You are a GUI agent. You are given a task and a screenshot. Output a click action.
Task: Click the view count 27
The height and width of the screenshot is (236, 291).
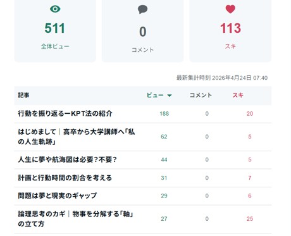[164, 219]
